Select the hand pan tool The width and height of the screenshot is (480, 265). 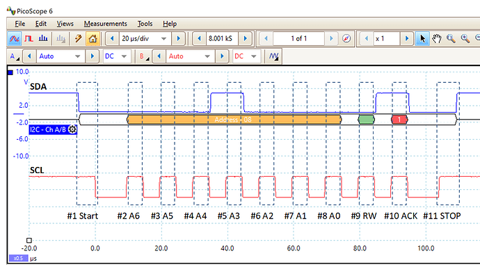437,38
